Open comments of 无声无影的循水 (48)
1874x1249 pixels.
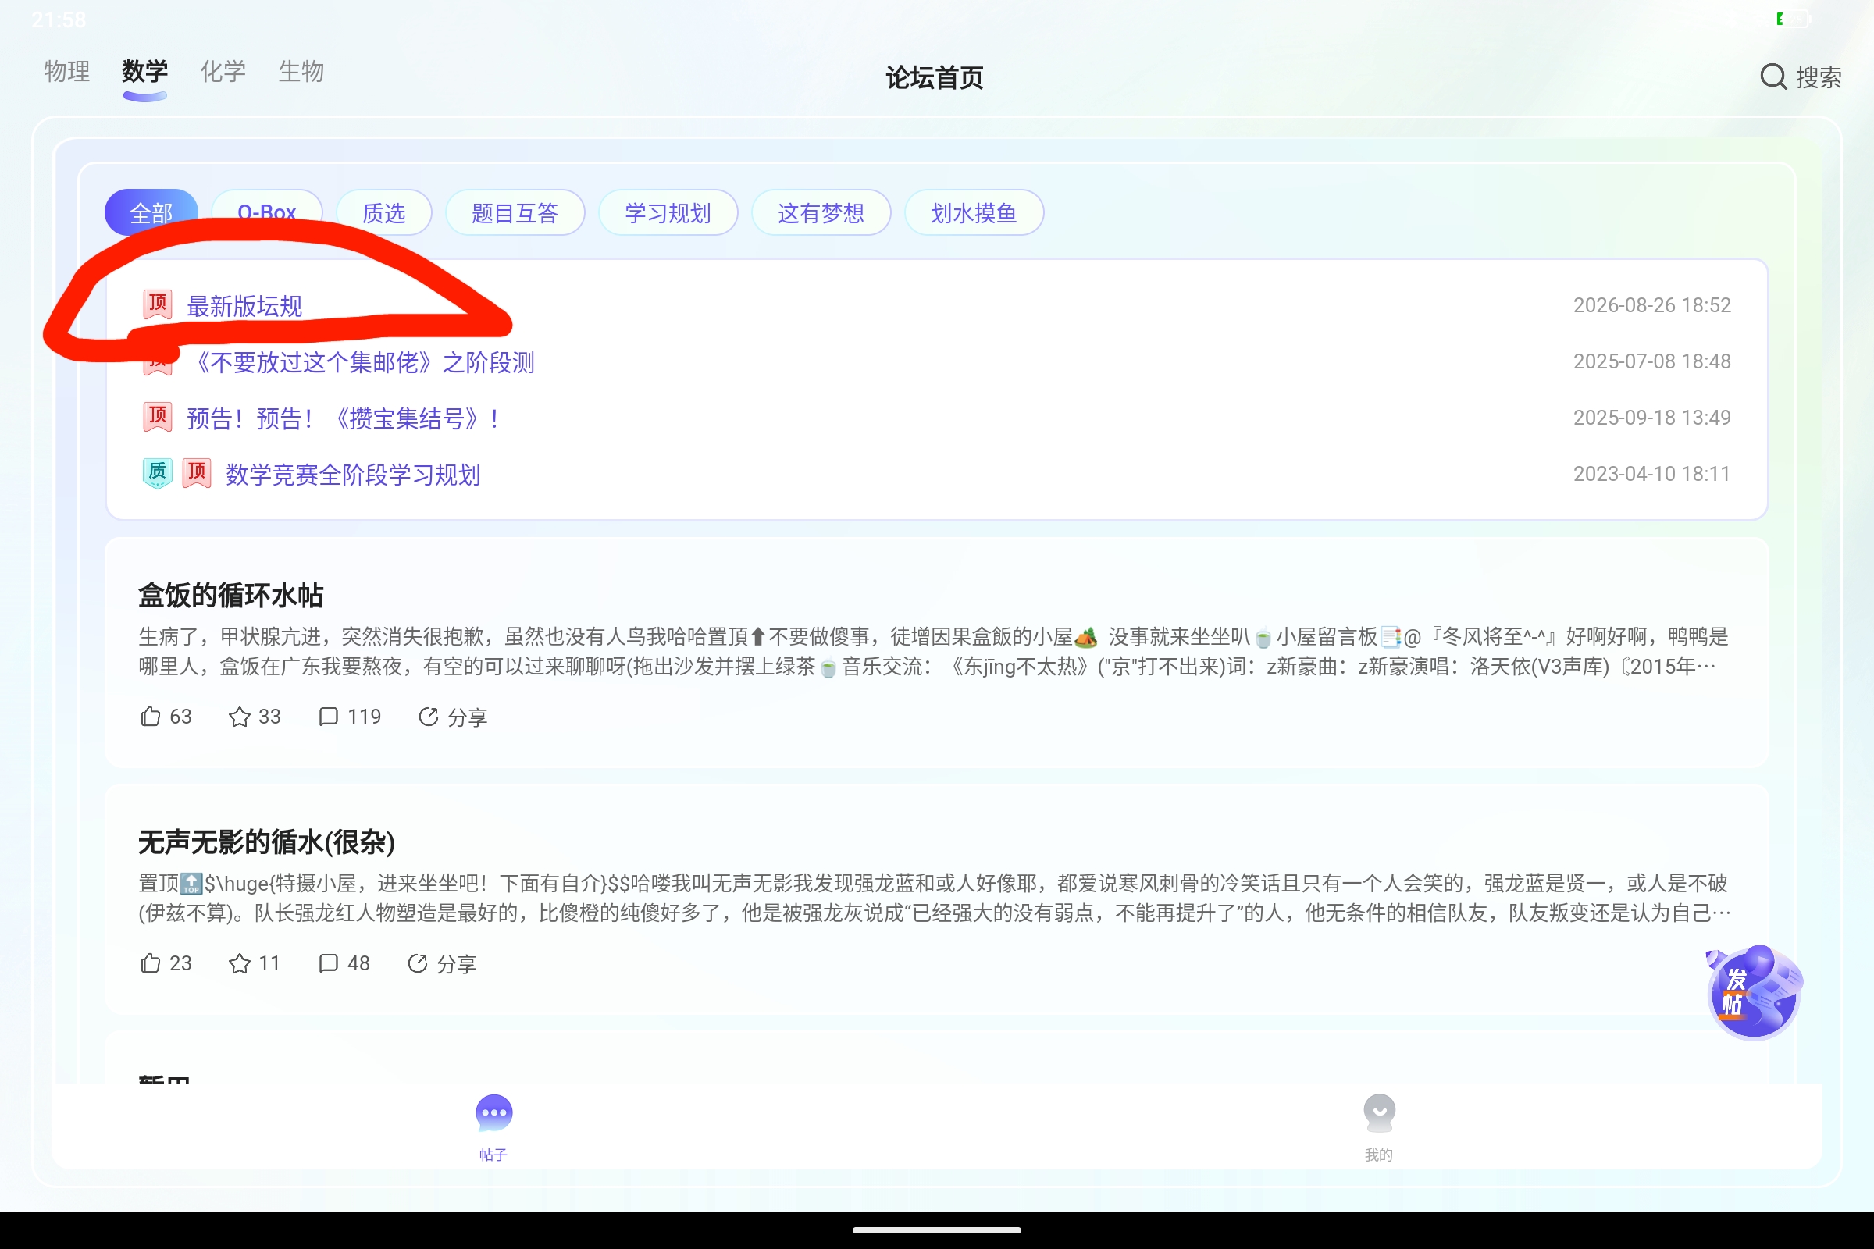click(344, 963)
